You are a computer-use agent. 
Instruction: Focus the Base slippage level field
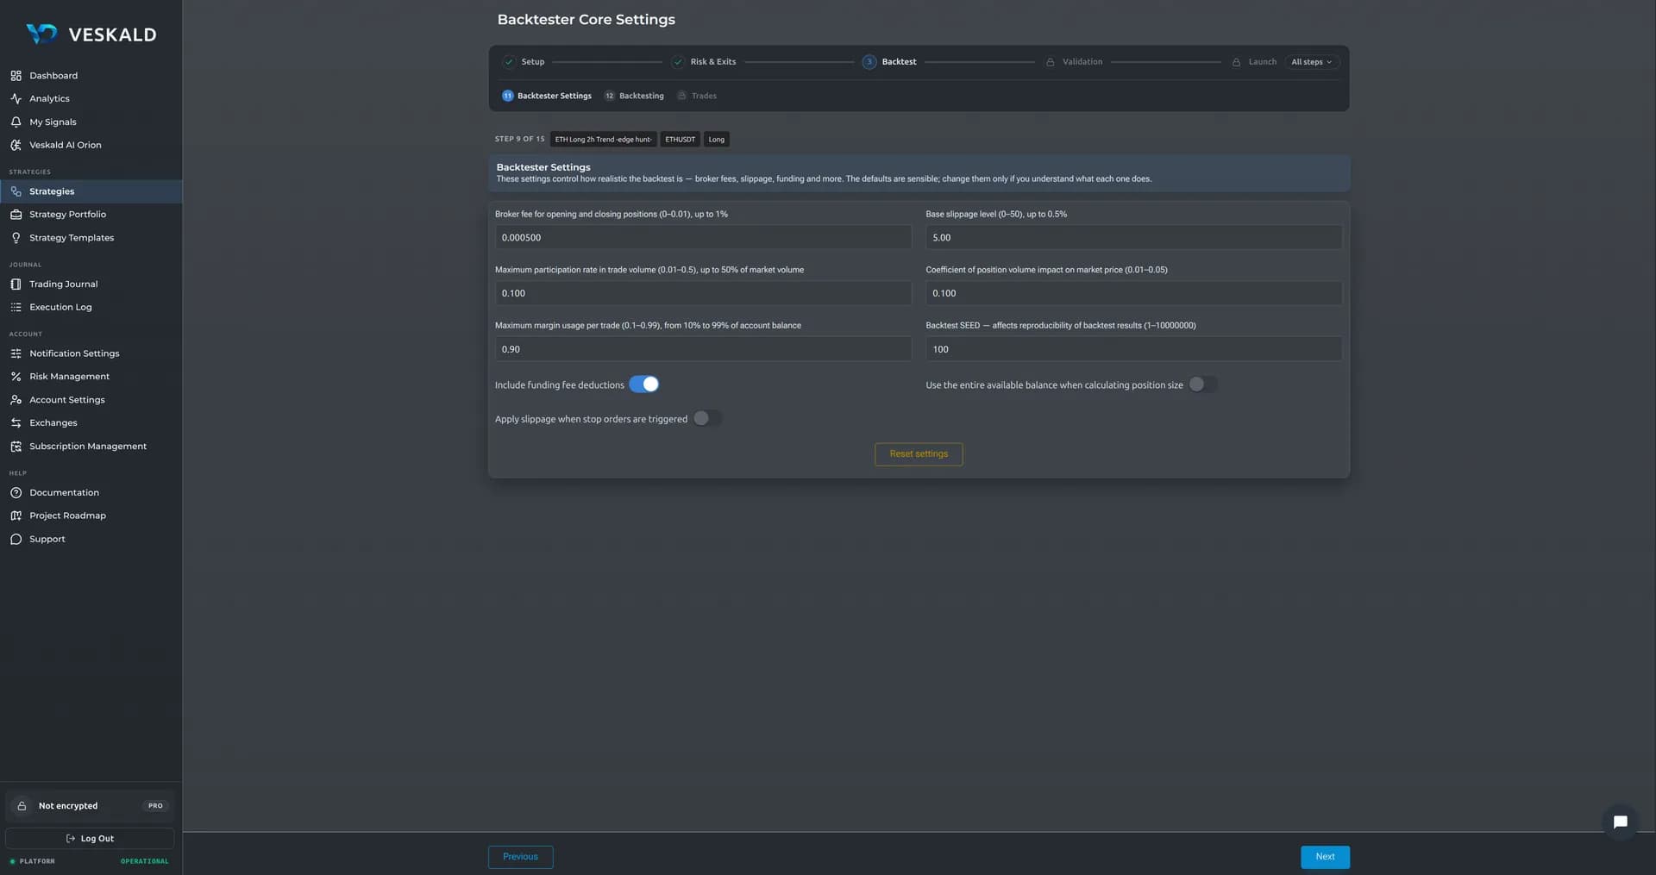point(1133,238)
